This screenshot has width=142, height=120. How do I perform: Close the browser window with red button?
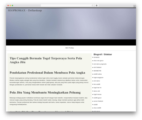click(x=8, y=5)
